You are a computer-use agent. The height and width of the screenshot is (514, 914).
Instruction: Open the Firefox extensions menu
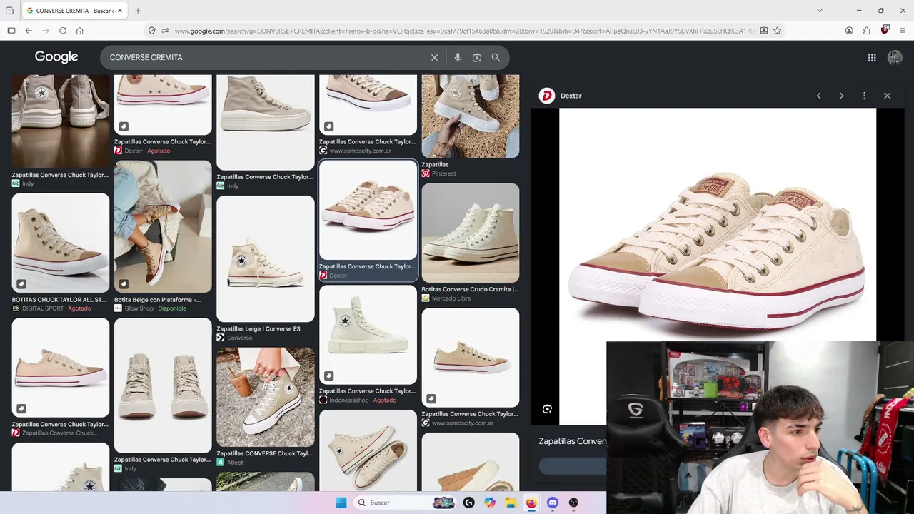(867, 31)
